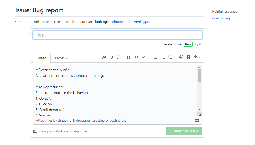Open the Contributing link
The width and height of the screenshot is (255, 145).
tap(221, 18)
